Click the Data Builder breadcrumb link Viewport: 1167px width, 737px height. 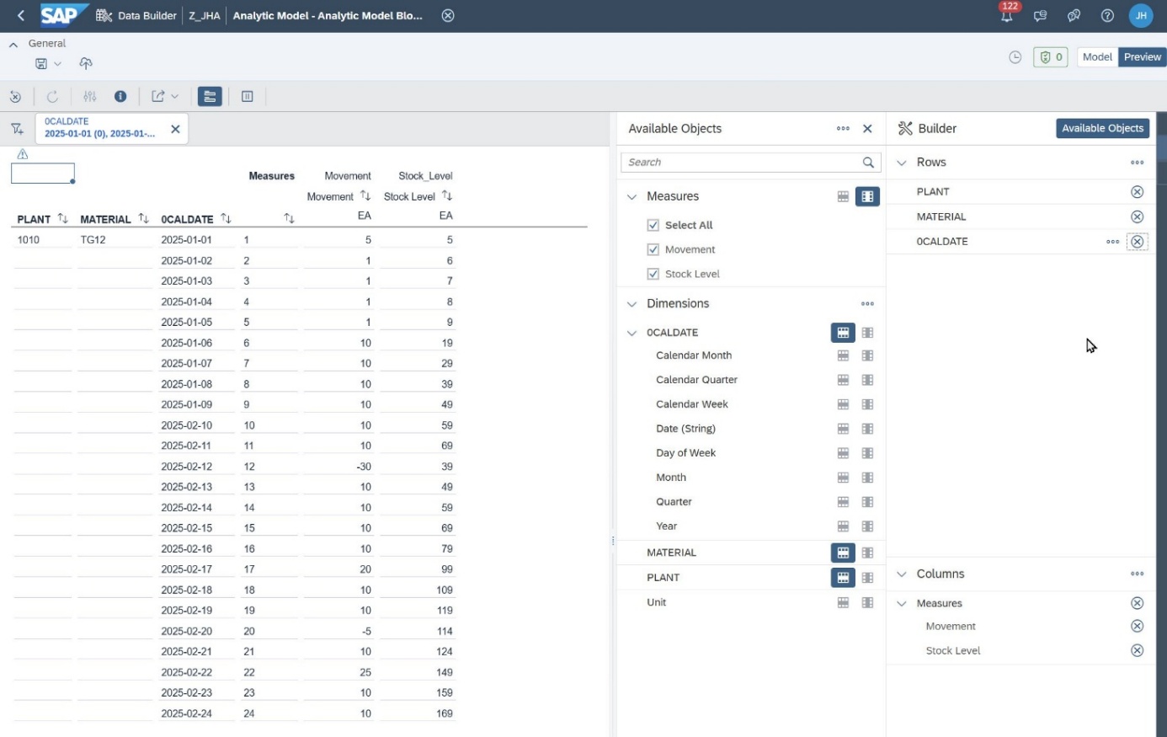coord(147,16)
